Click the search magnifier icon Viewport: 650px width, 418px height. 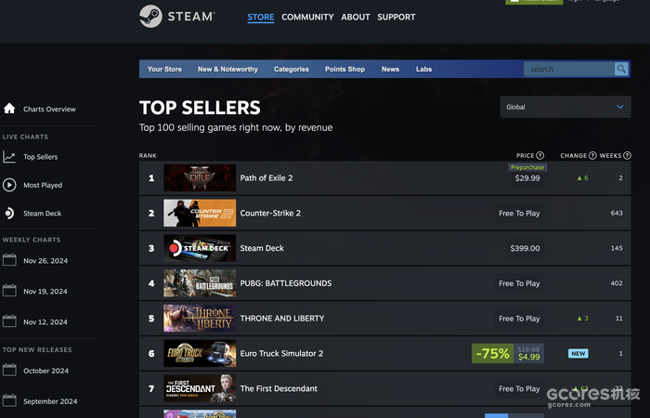click(621, 69)
